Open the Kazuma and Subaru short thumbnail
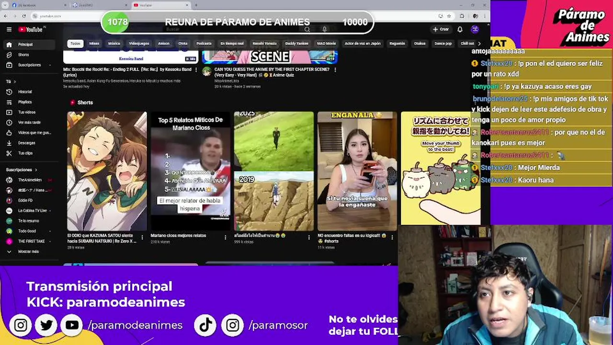613x345 pixels. (x=107, y=171)
